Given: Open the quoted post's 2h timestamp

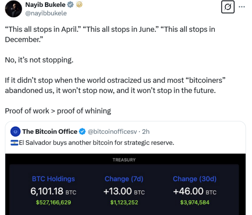Looking at the screenshot, I should coord(146,132).
